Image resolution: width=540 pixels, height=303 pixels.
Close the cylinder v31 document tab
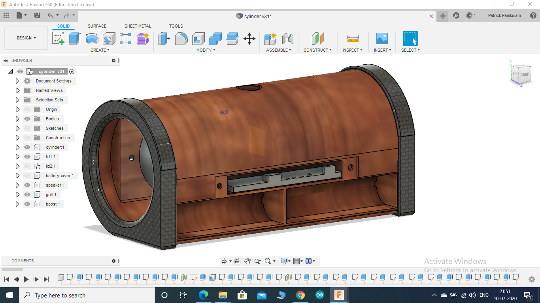pos(431,16)
